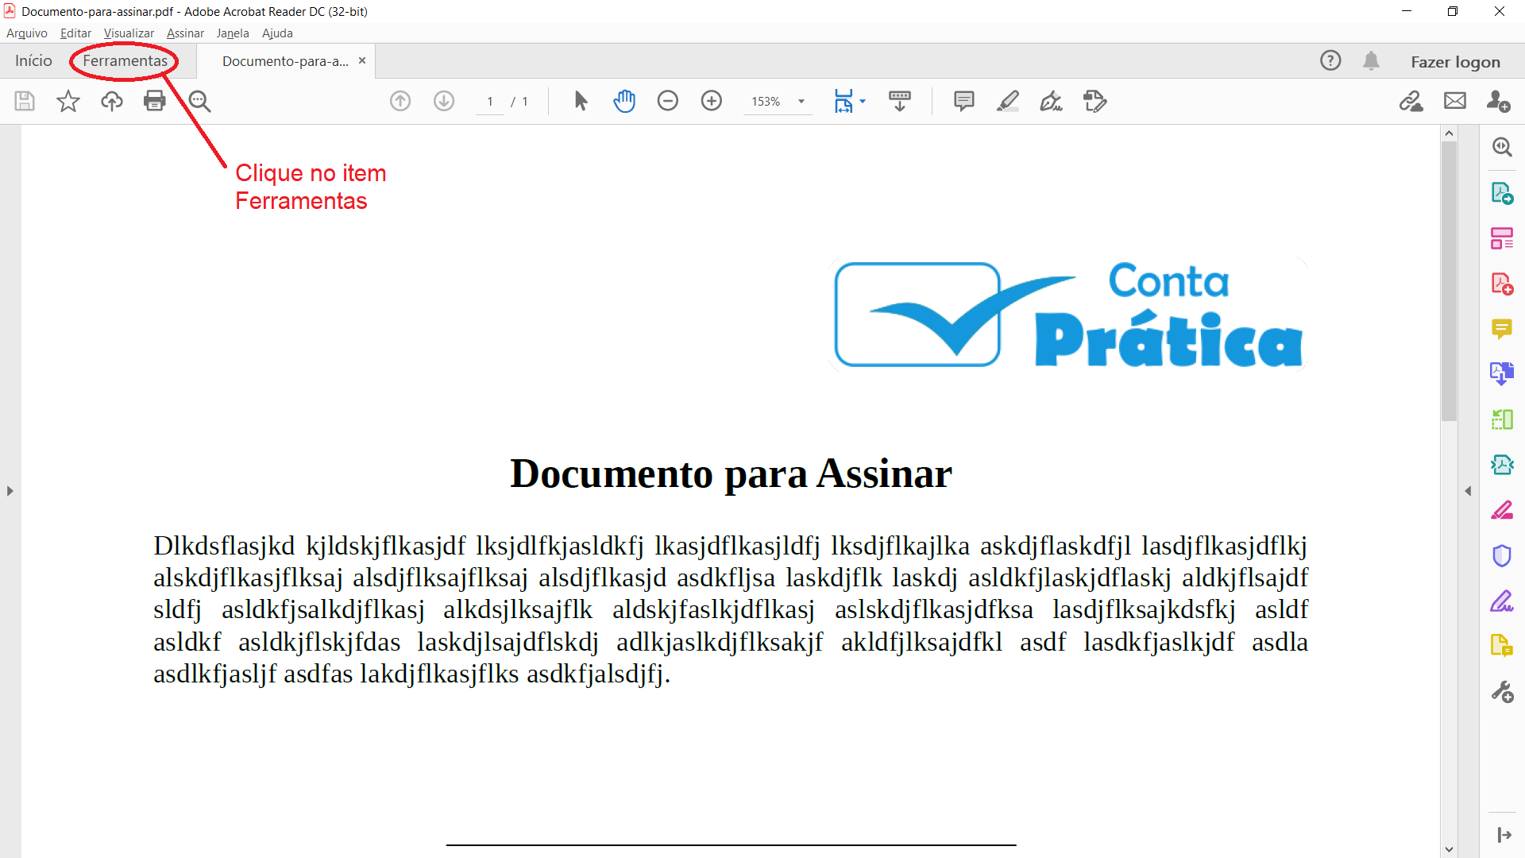
Task: Select the highlight text pen tool
Action: point(1008,101)
